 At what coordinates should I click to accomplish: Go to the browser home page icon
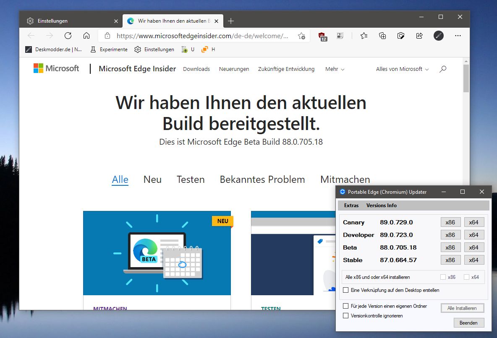[86, 36]
